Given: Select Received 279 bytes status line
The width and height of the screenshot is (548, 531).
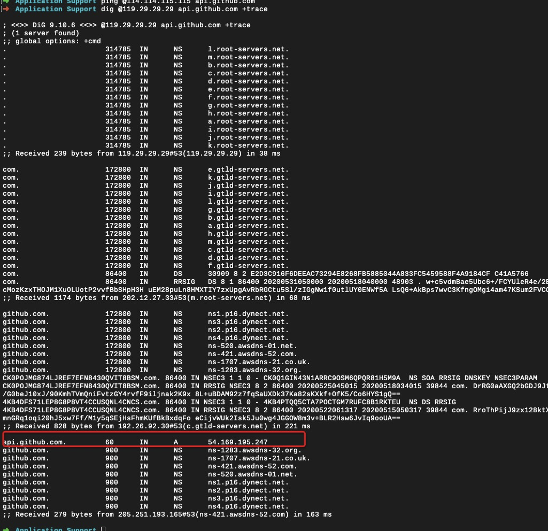Looking at the screenshot, I should [167, 515].
